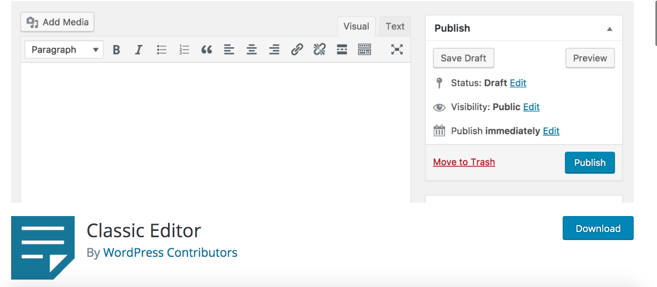This screenshot has height=287, width=657.
Task: Toggle the toolbar (kitchen sink) icon
Action: click(365, 50)
